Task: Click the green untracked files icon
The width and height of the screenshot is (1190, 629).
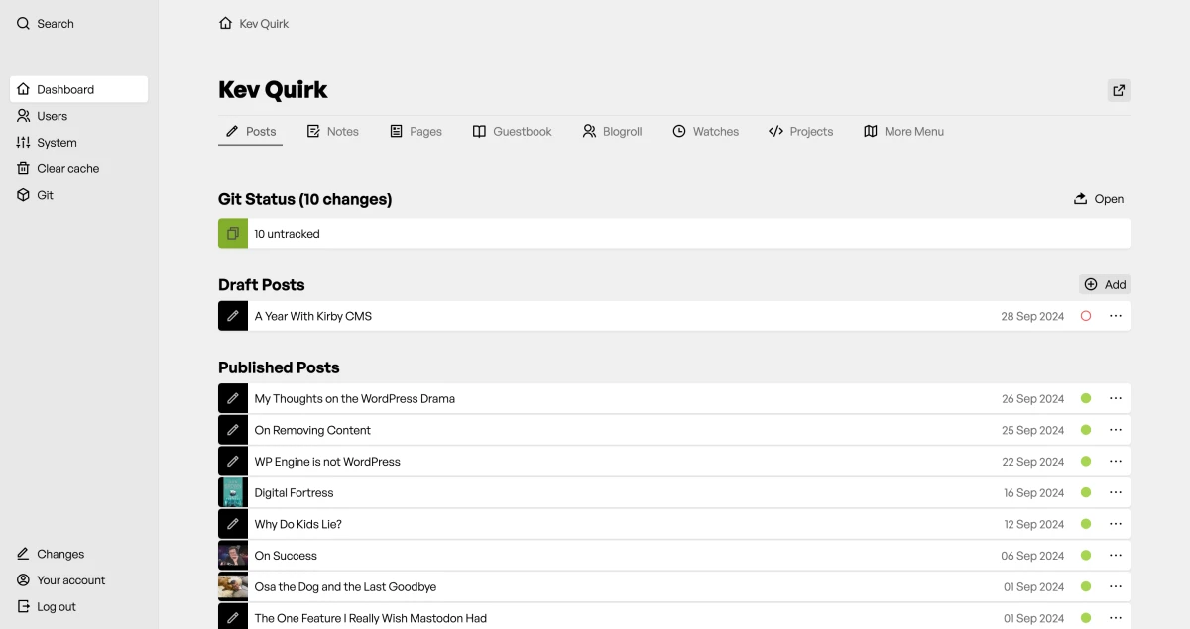Action: (x=233, y=234)
